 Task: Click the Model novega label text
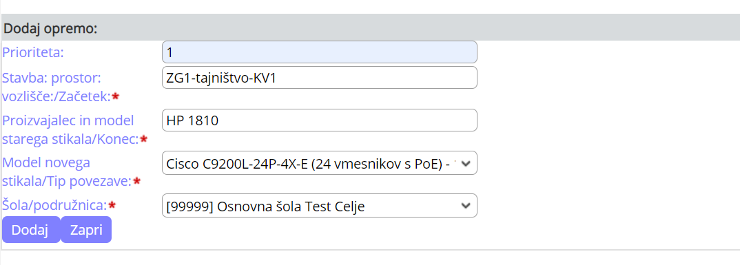coord(46,163)
